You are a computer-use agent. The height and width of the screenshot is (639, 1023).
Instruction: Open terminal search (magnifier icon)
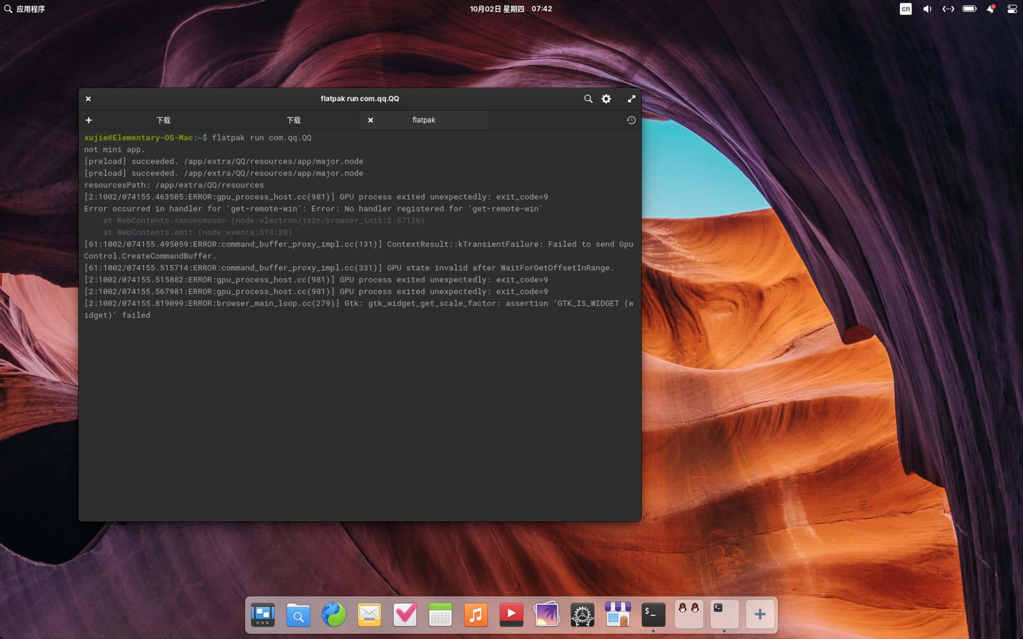[x=588, y=99]
